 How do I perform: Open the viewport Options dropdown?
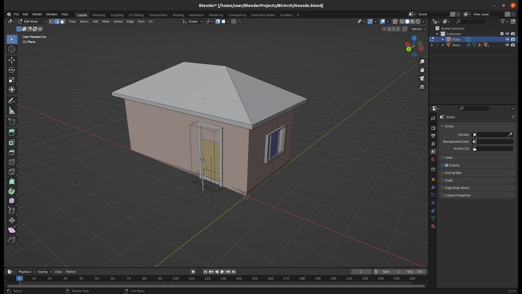click(418, 29)
